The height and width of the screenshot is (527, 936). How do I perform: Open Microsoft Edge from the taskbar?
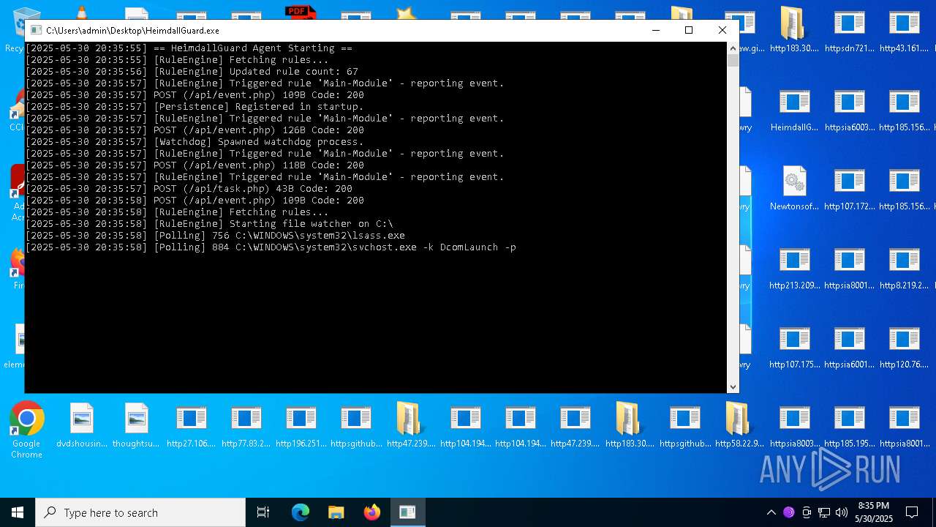(x=301, y=512)
